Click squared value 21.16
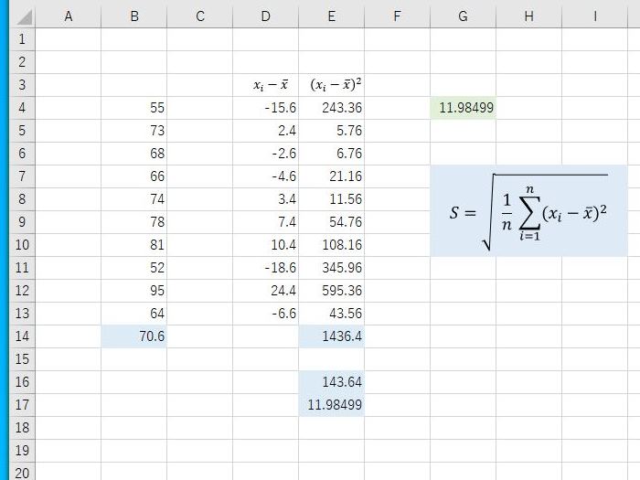 [x=331, y=176]
